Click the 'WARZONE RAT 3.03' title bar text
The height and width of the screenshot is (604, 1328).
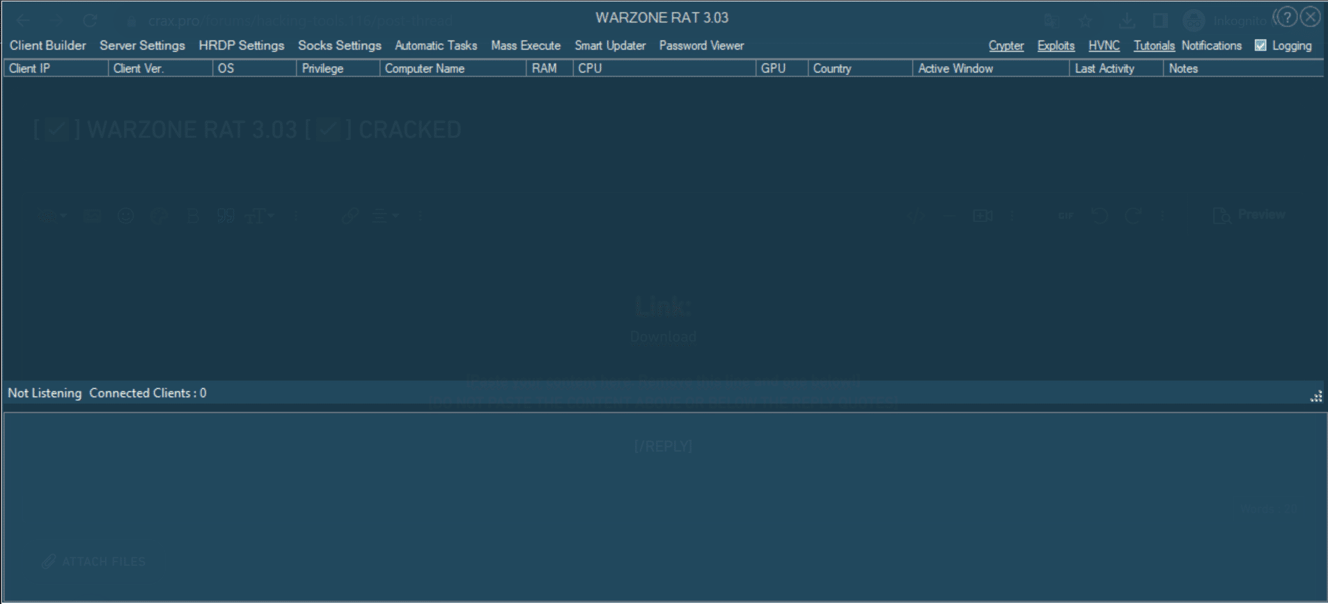point(662,18)
